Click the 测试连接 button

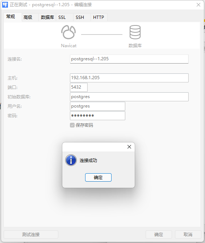[31, 235]
